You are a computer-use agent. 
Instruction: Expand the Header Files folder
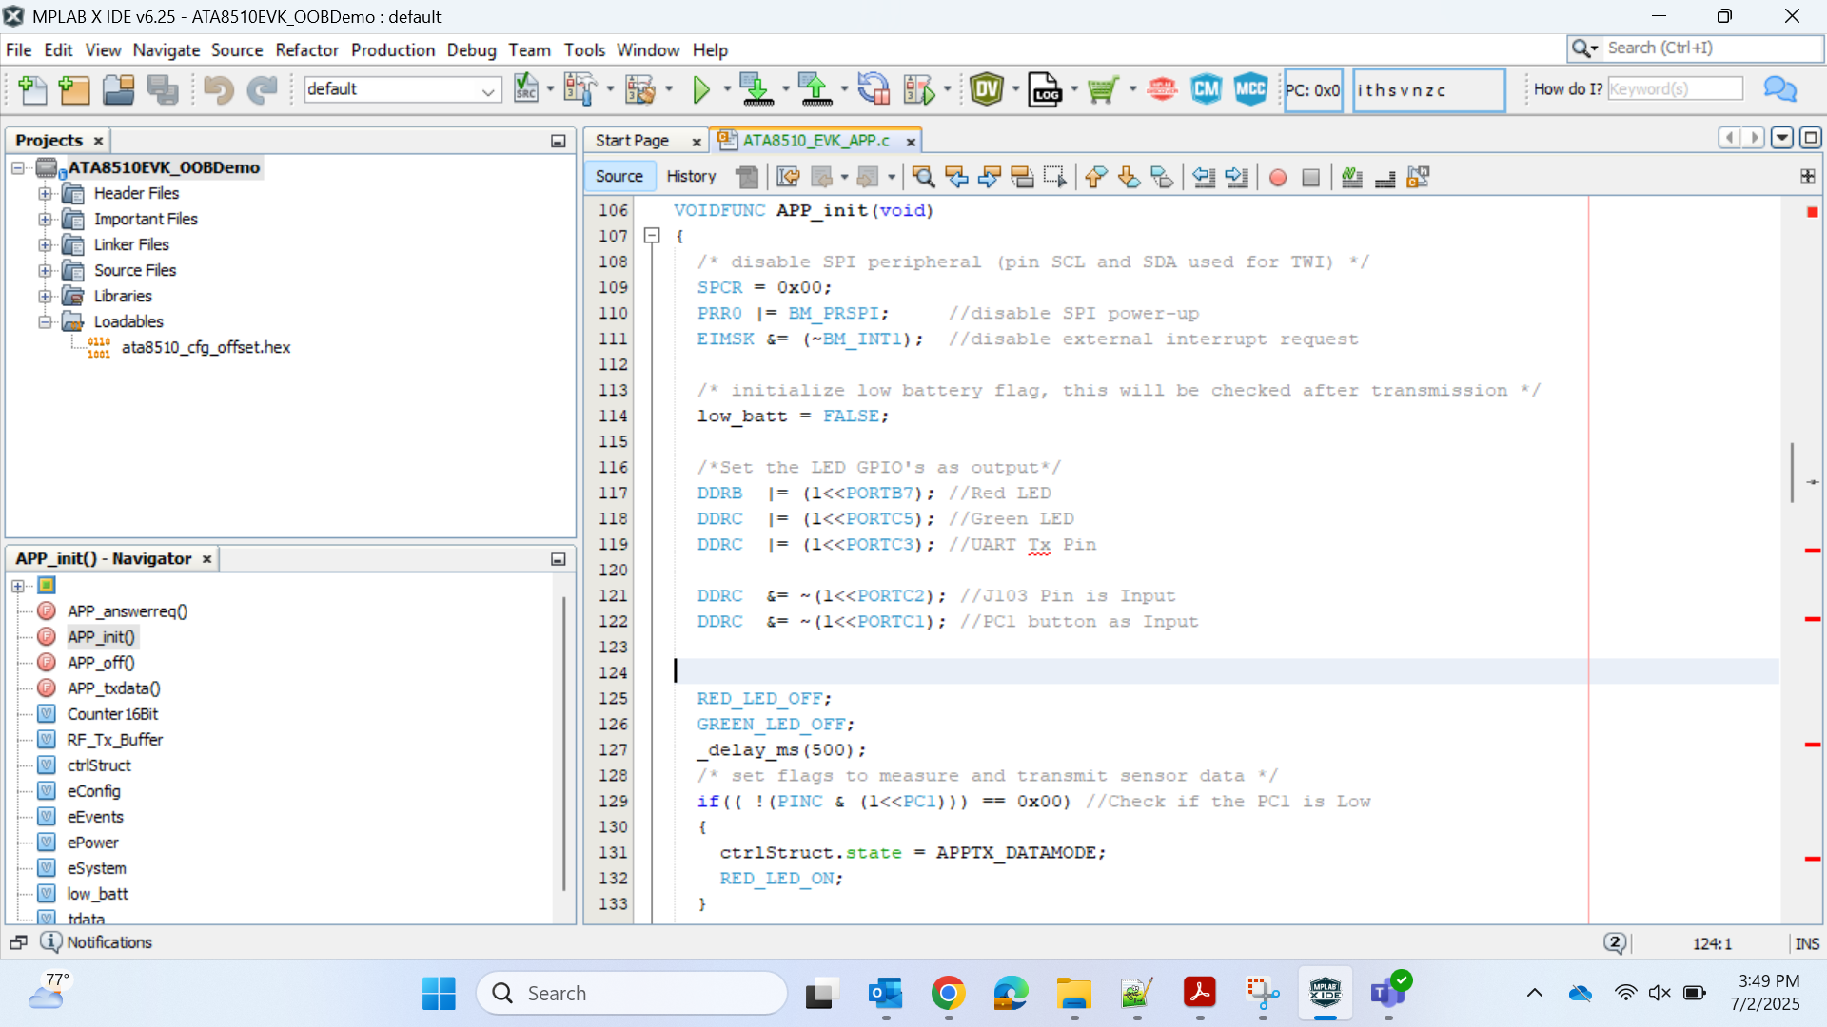coord(45,194)
